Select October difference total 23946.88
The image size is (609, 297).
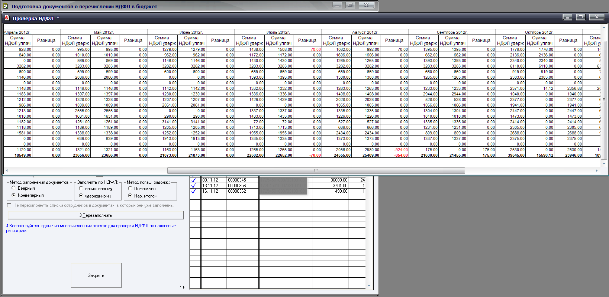click(568, 155)
